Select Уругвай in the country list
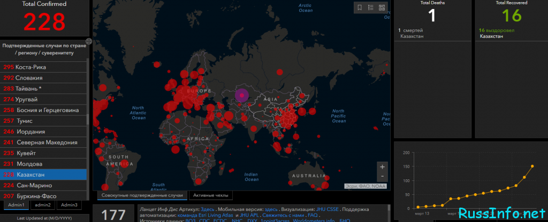This screenshot has height=222, width=548. (43, 99)
